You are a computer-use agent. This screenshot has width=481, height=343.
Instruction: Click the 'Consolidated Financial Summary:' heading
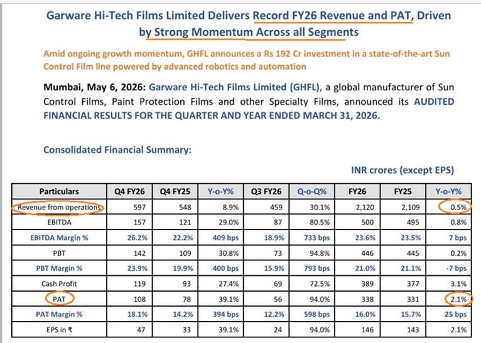pyautogui.click(x=117, y=150)
